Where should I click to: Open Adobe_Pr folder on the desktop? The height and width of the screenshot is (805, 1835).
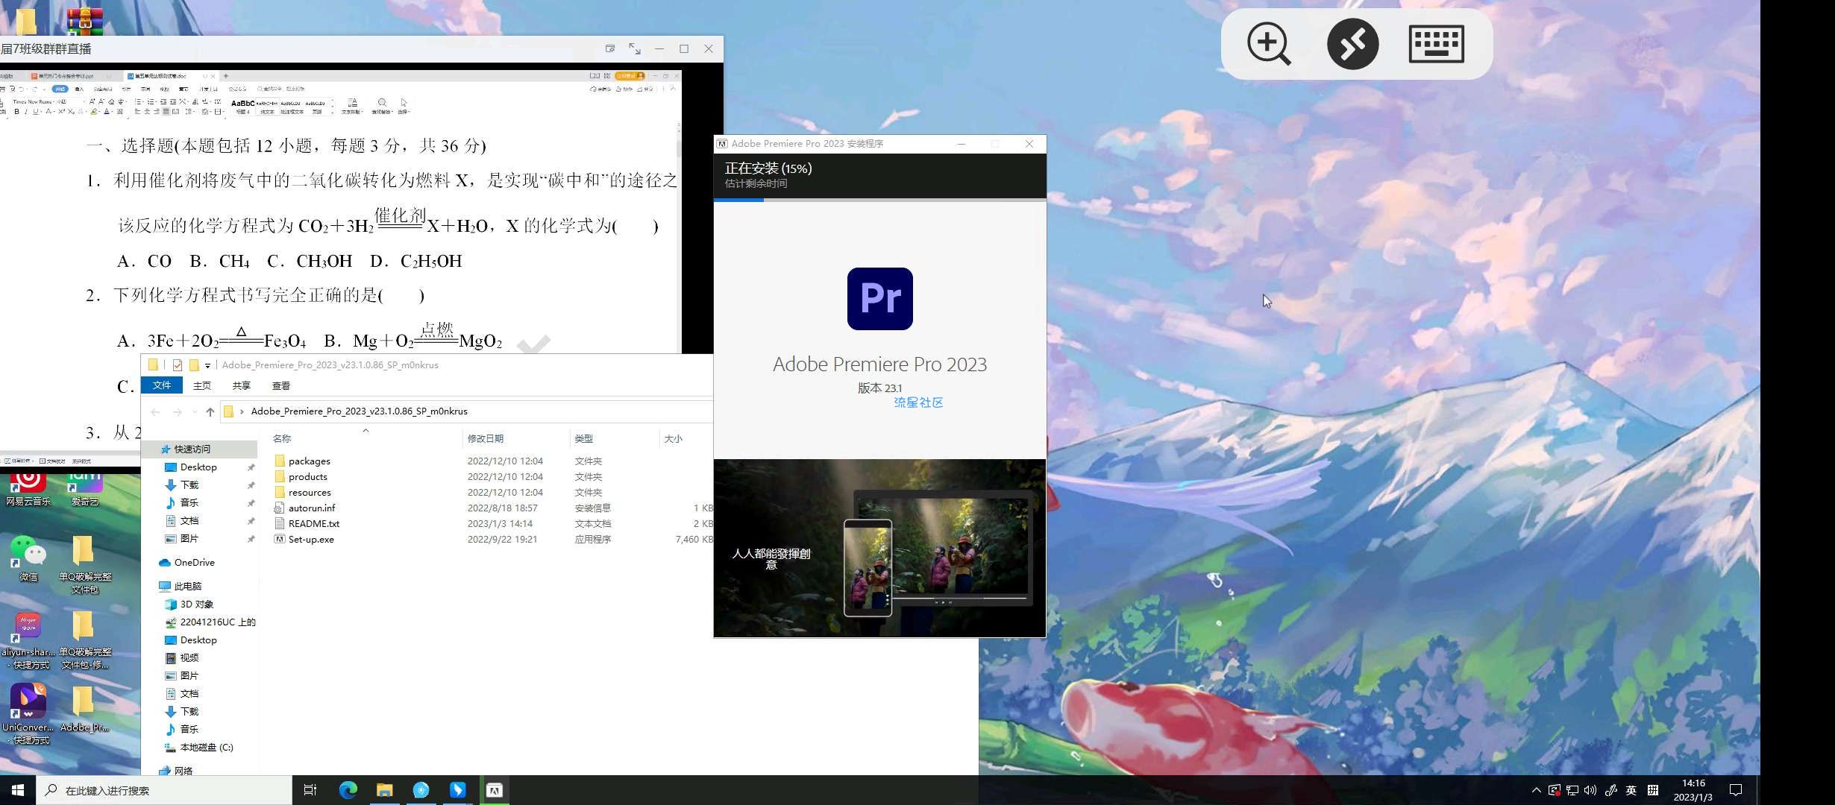(84, 710)
